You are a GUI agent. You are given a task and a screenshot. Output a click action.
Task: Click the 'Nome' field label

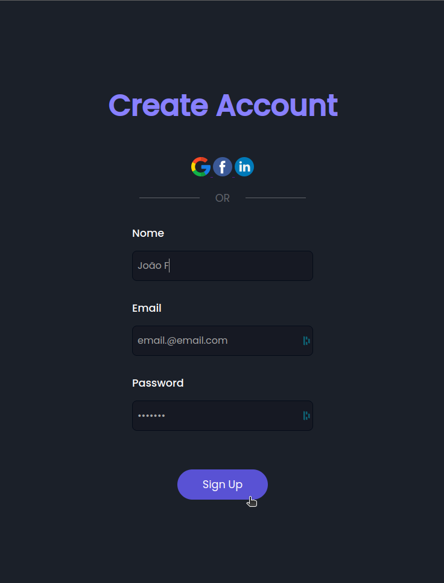[x=148, y=233]
